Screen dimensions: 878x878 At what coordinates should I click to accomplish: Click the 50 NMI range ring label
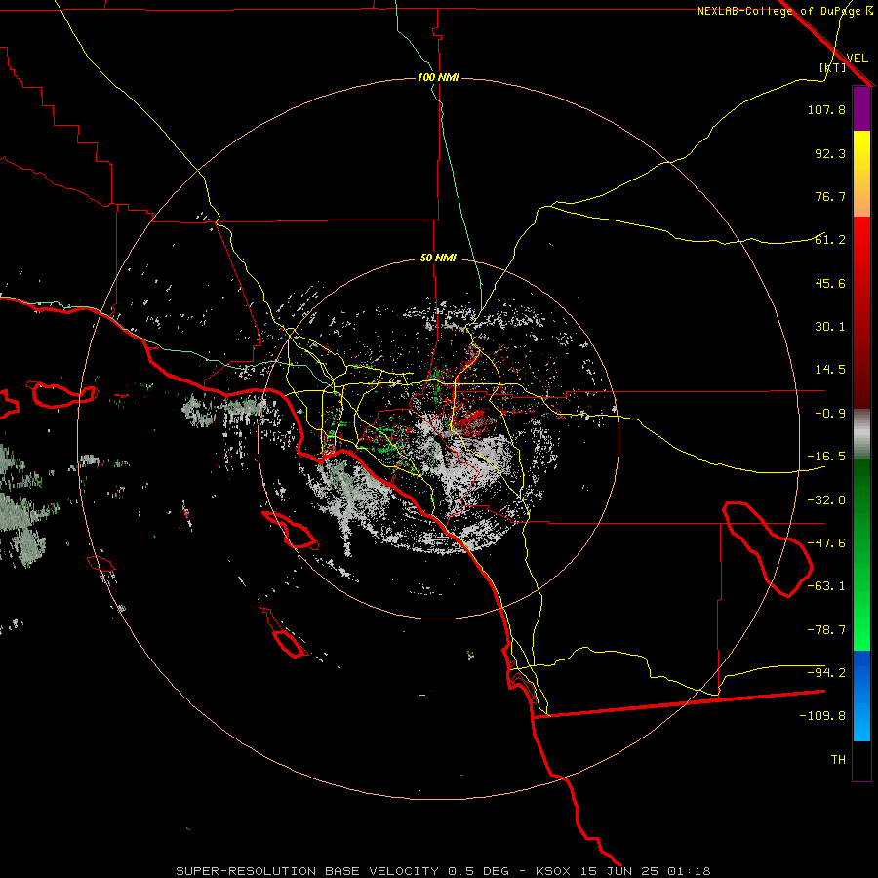438,259
